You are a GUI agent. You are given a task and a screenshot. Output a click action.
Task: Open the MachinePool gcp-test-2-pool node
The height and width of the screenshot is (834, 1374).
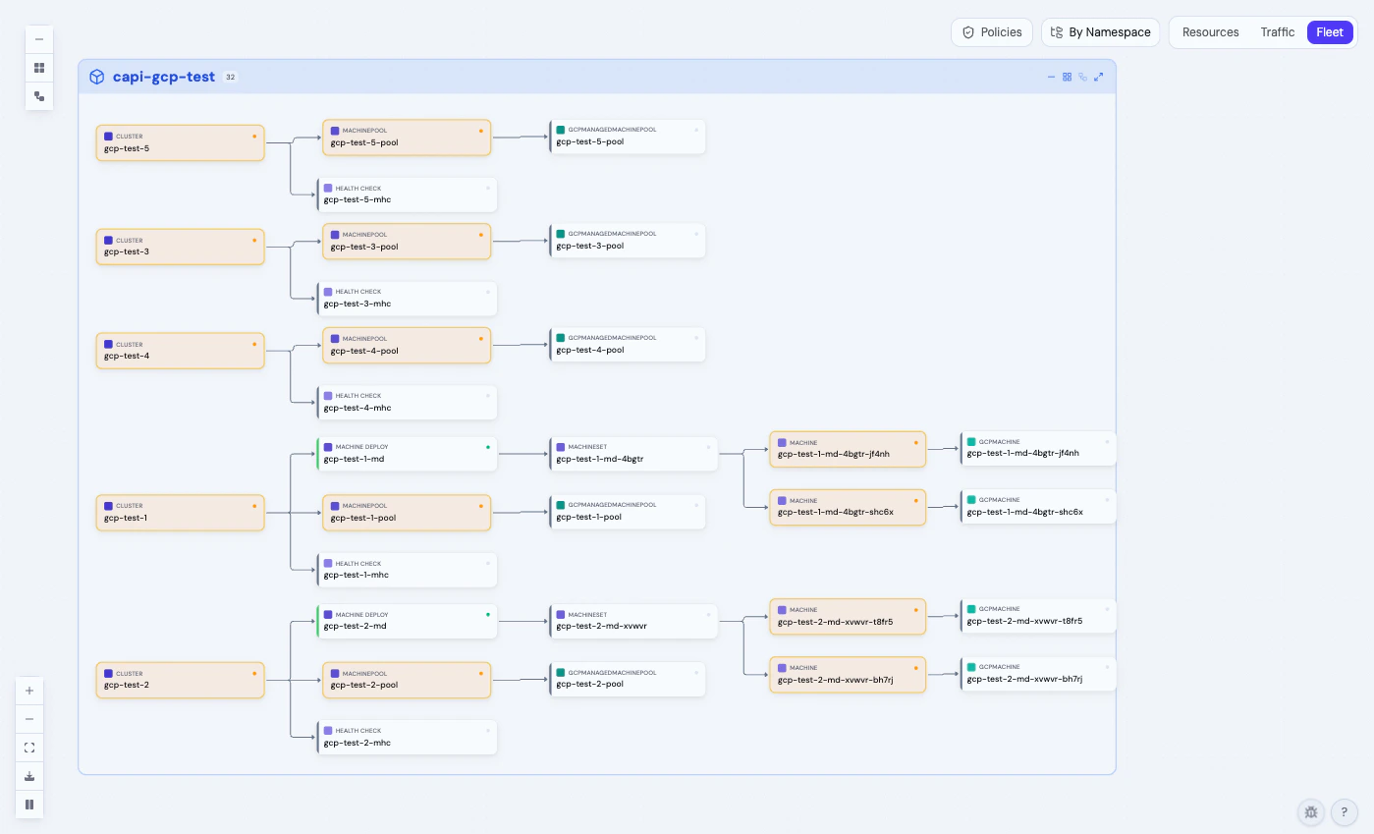coord(407,680)
